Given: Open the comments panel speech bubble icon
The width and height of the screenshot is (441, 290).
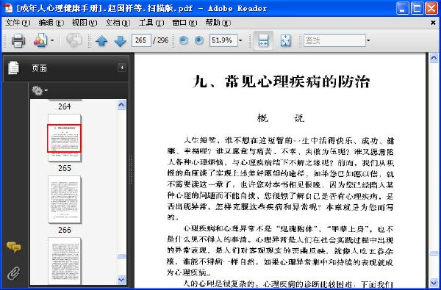Looking at the screenshot, I should click(13, 247).
